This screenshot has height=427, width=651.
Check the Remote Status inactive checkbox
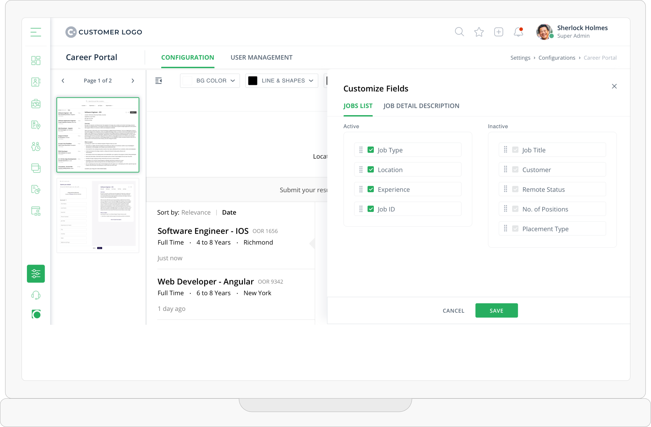pos(515,189)
